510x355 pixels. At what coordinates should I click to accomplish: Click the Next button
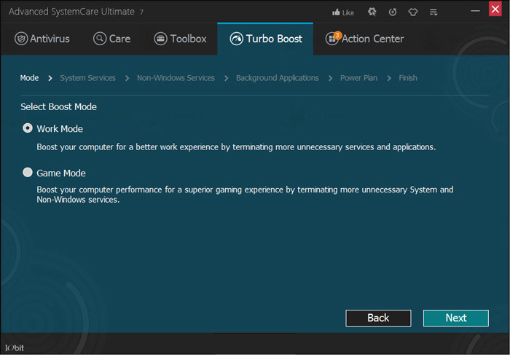456,318
